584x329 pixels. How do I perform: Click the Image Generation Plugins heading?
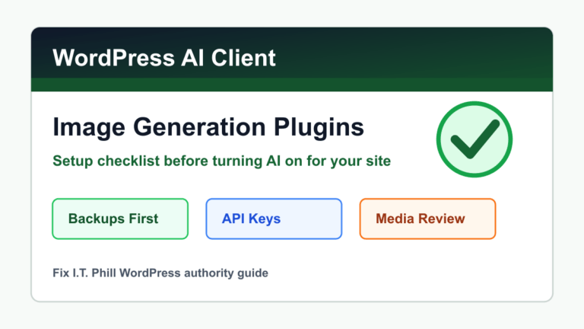[x=208, y=128]
